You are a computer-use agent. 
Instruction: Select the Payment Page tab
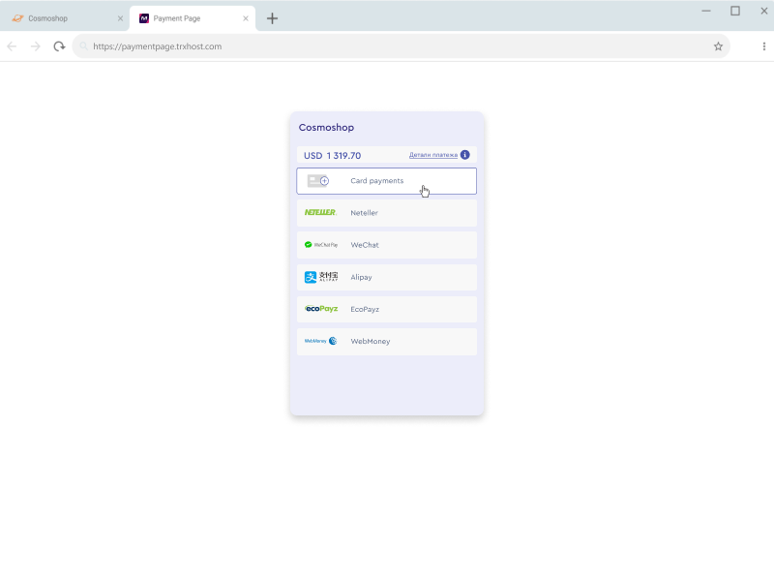pos(184,18)
